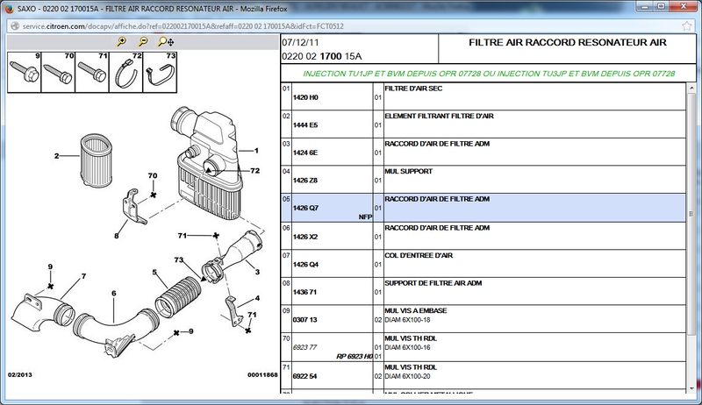This screenshot has height=405, width=702.
Task: Click the service.citroen.com address field
Action: 349,26
